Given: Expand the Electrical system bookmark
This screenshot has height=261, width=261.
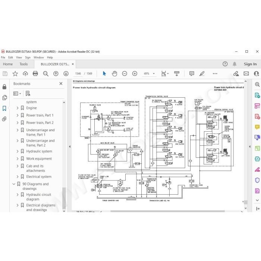Looking at the screenshot, I should click(18, 177).
